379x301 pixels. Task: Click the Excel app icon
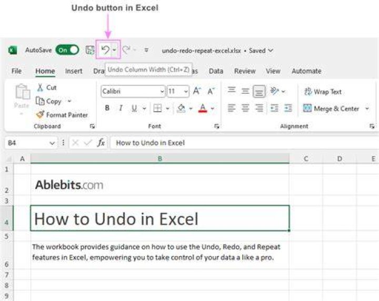(x=13, y=50)
